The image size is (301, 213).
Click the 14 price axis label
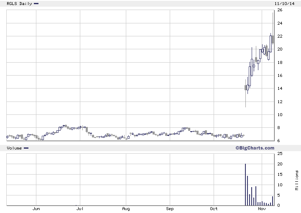pos(280,89)
